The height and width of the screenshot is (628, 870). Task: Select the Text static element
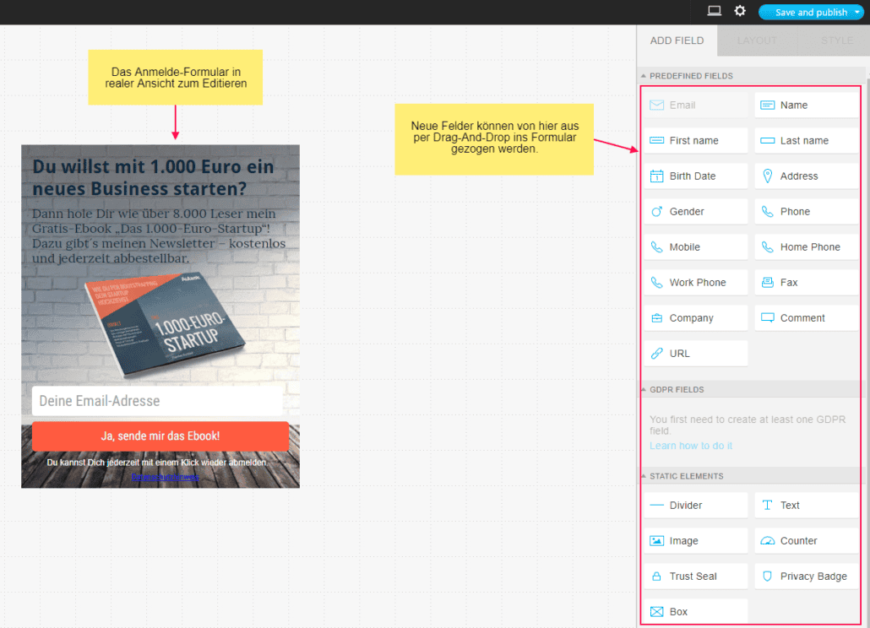coord(806,506)
